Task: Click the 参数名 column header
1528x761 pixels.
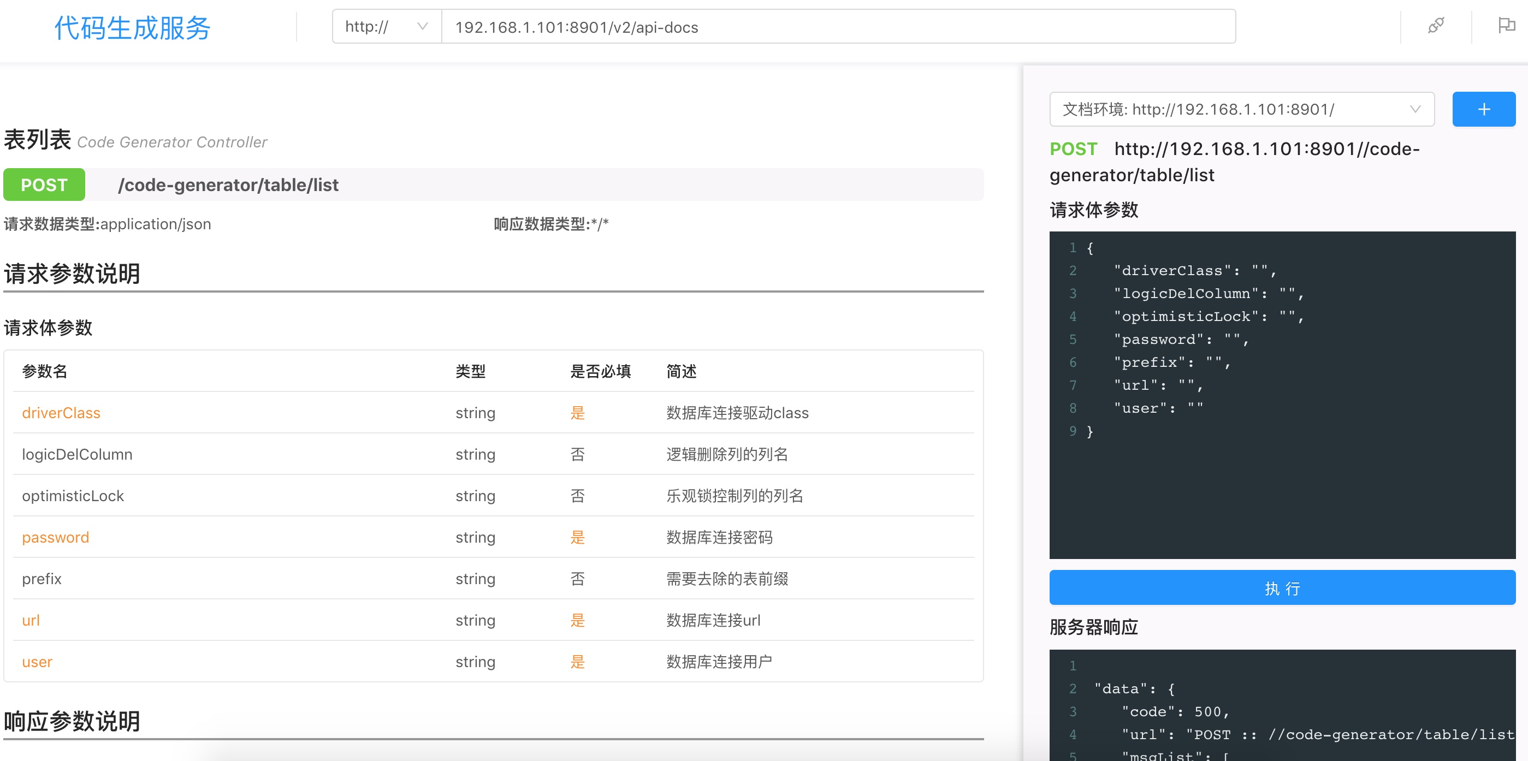Action: 44,371
